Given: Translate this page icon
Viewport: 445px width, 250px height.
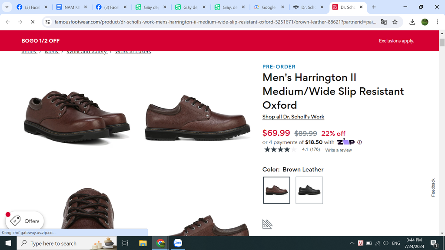Looking at the screenshot, I should [x=384, y=22].
